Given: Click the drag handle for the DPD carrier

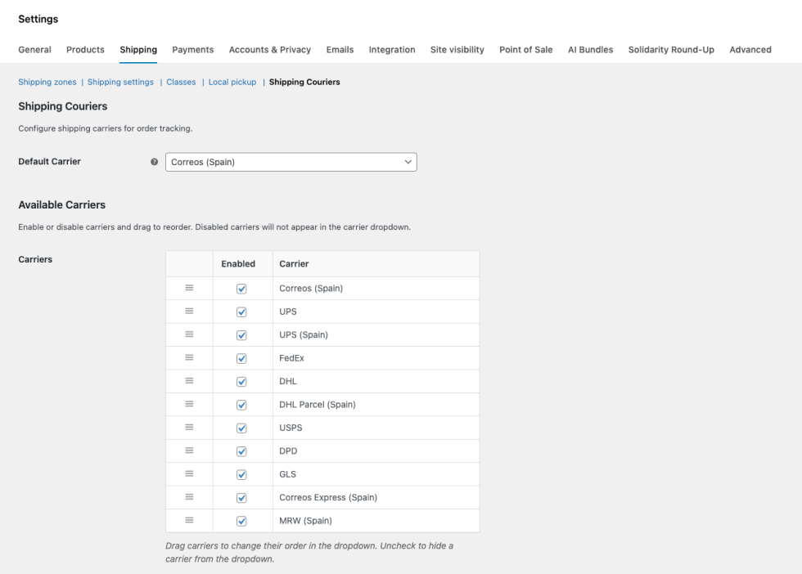Looking at the screenshot, I should point(189,451).
